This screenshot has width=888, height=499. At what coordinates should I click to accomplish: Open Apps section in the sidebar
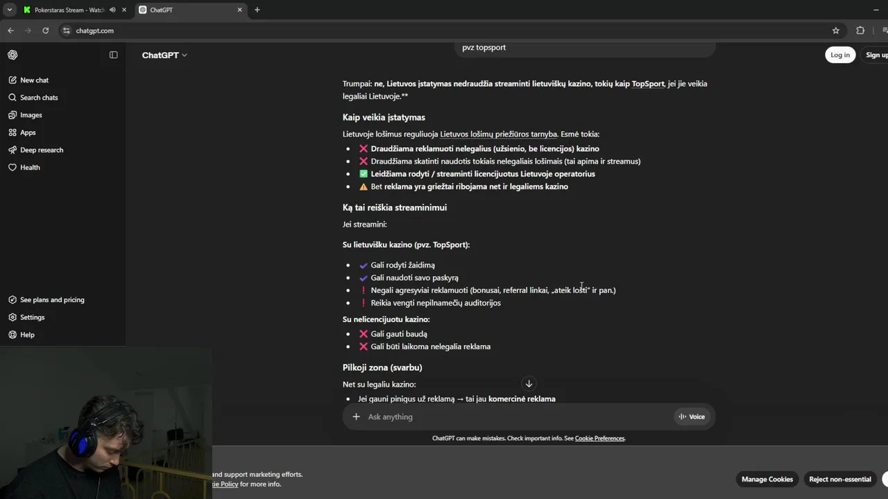coord(28,132)
